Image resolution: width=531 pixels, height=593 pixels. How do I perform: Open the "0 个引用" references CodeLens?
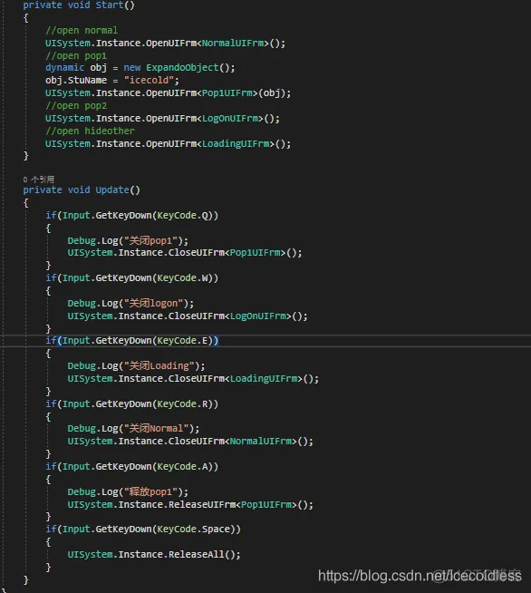point(38,180)
